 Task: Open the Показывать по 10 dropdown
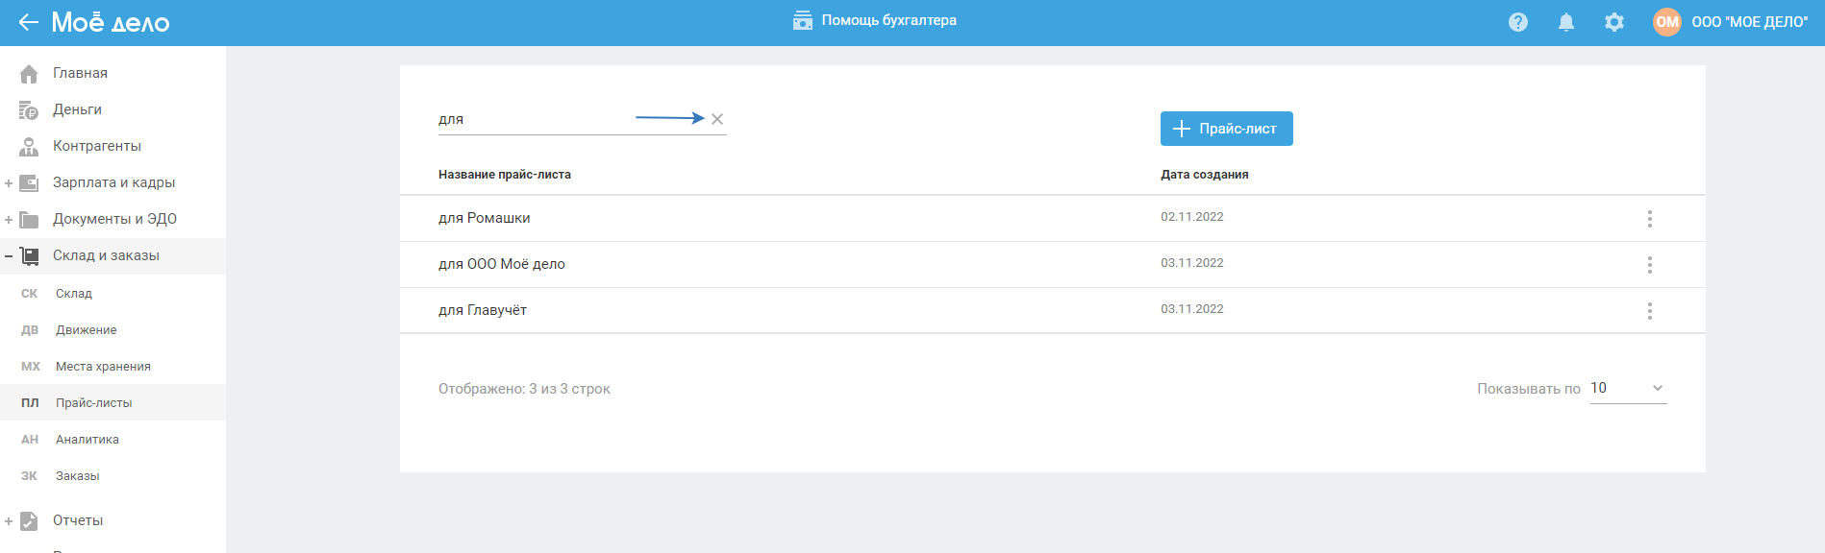[x=1628, y=389]
